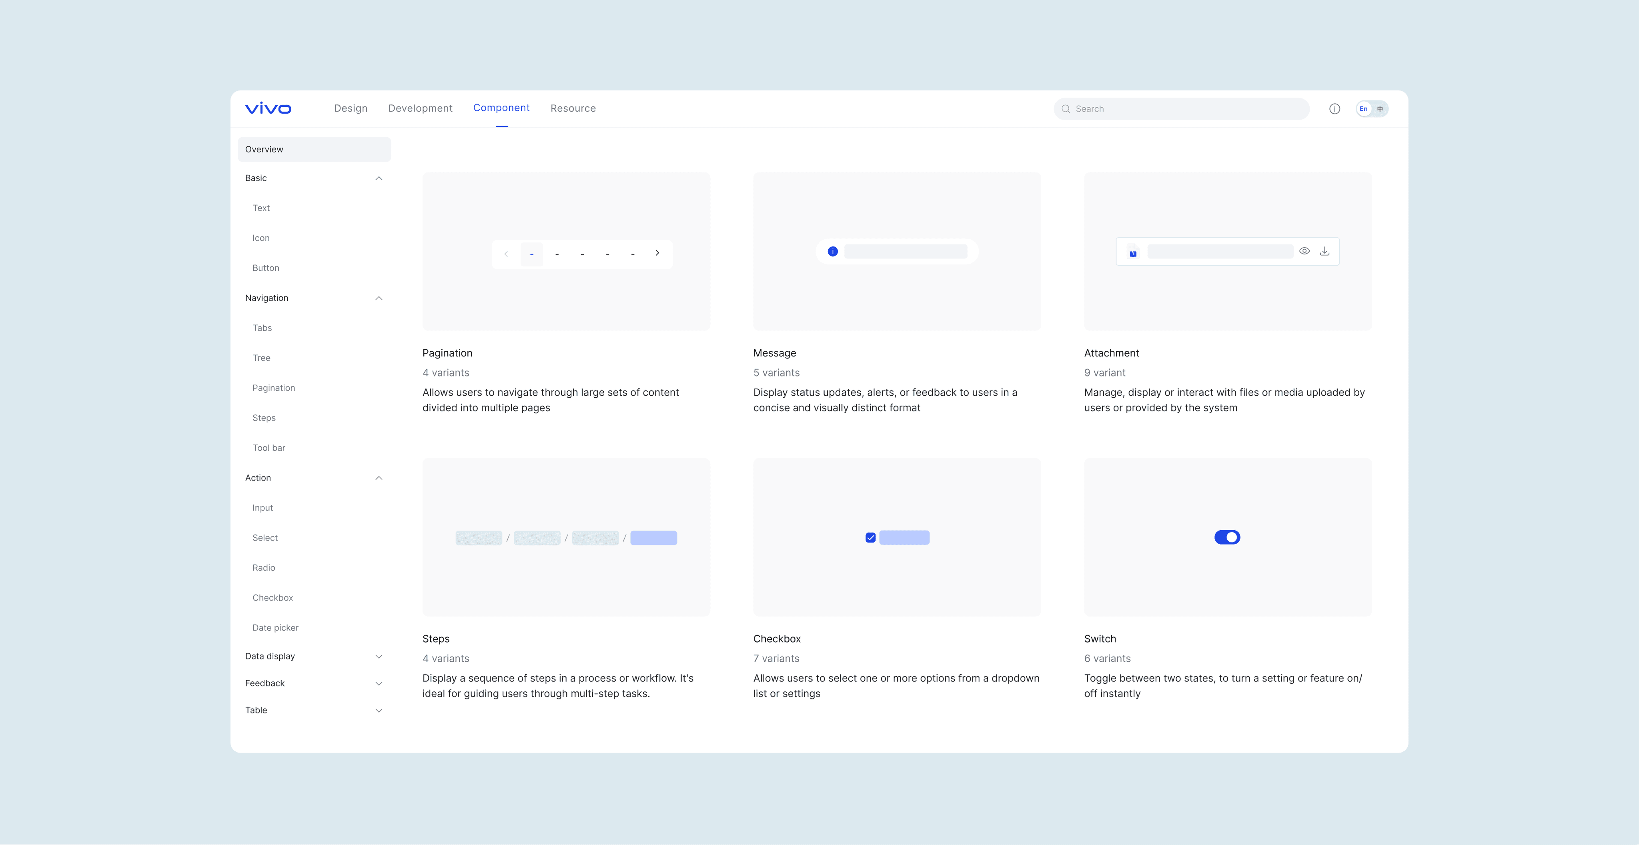
Task: Click the blue info icon in Message preview
Action: (832, 252)
